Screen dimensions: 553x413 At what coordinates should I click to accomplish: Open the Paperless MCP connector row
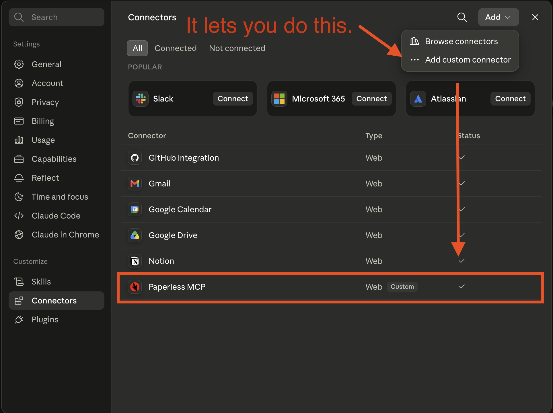332,287
